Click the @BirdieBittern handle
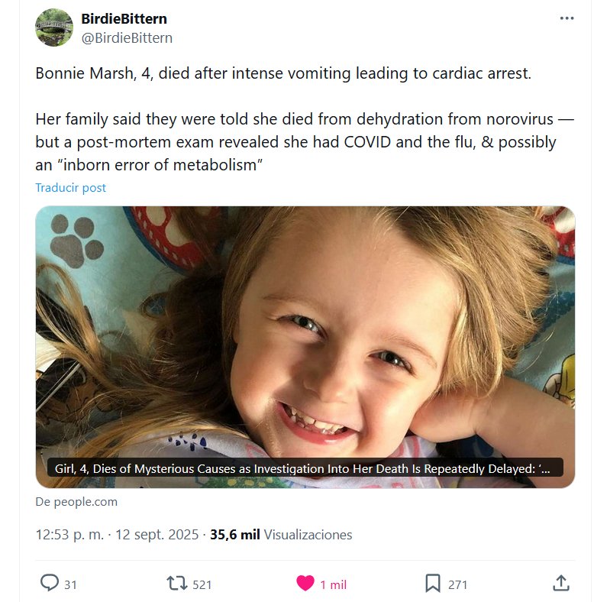This screenshot has height=602, width=594. pyautogui.click(x=126, y=37)
